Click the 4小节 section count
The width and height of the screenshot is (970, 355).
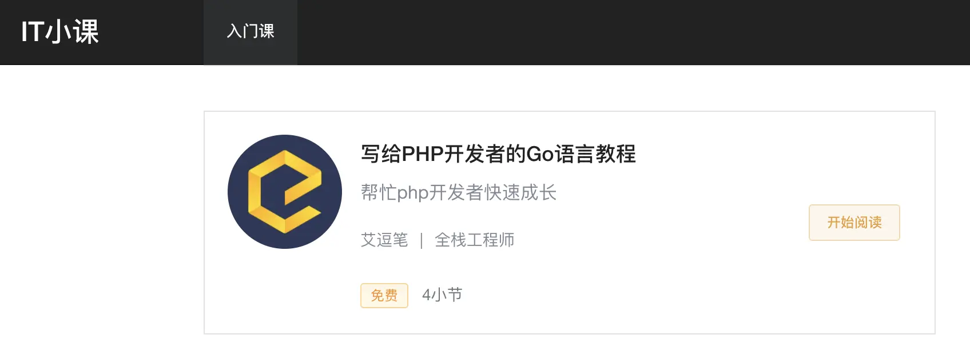click(x=442, y=295)
